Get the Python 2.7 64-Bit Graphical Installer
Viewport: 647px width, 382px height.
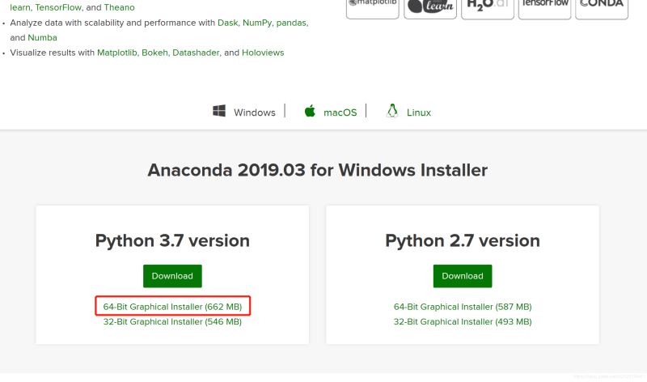tap(463, 307)
